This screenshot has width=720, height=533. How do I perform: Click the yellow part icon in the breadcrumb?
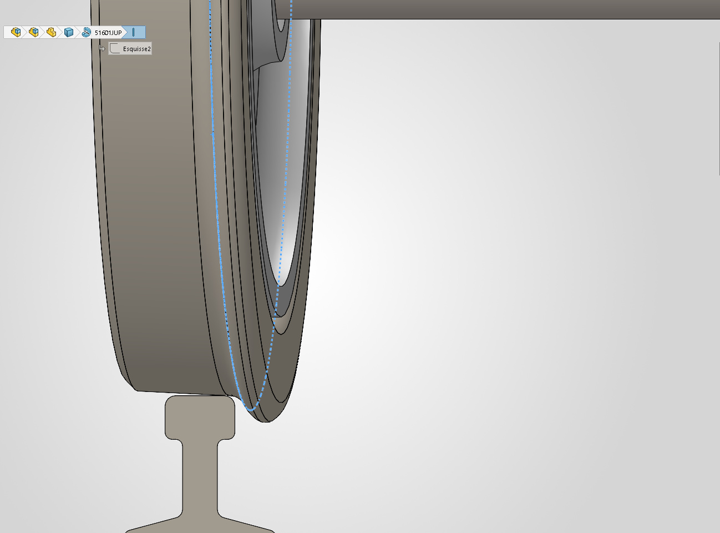click(51, 32)
